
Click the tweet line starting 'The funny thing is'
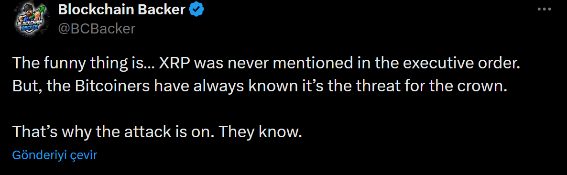266,64
